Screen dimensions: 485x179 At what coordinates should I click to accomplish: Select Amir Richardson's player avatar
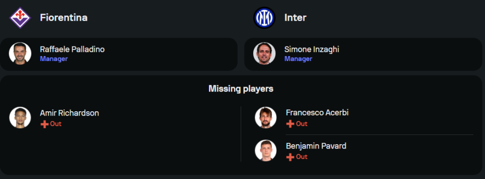20,118
